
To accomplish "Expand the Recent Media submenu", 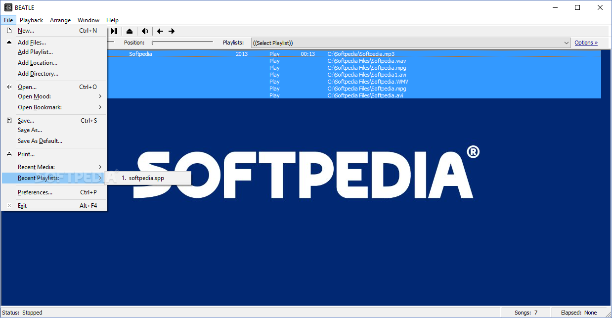I will click(54, 167).
